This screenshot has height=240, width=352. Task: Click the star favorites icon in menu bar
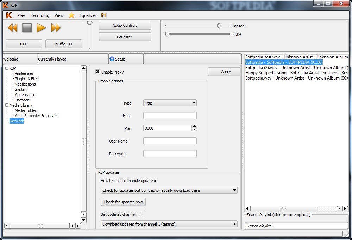[71, 15]
